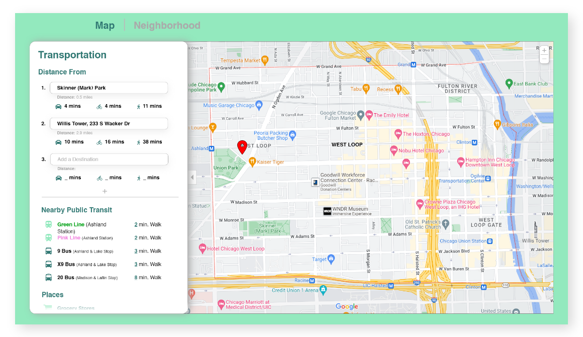Click Google Chicago Fulton Market marker
The width and height of the screenshot is (583, 337).
point(360,115)
